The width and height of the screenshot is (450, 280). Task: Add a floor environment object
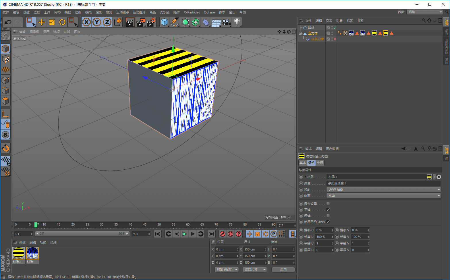pos(216,22)
